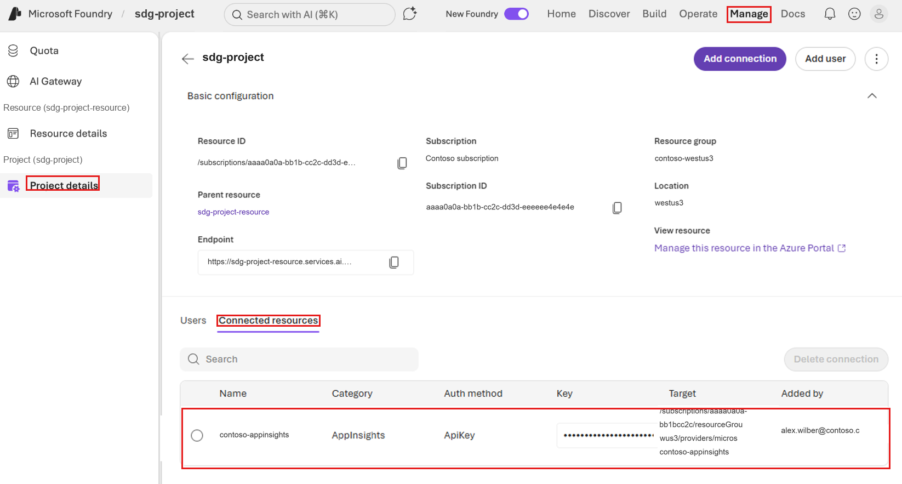Open the feedback smiley icon

854,14
